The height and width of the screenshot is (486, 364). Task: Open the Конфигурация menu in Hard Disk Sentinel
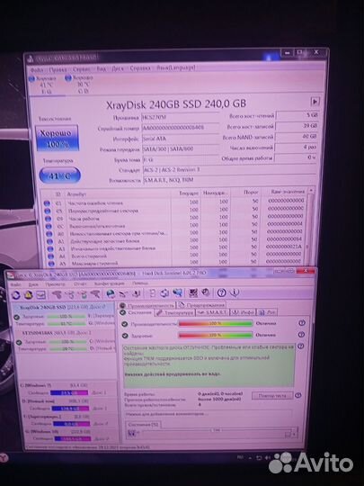(x=109, y=283)
